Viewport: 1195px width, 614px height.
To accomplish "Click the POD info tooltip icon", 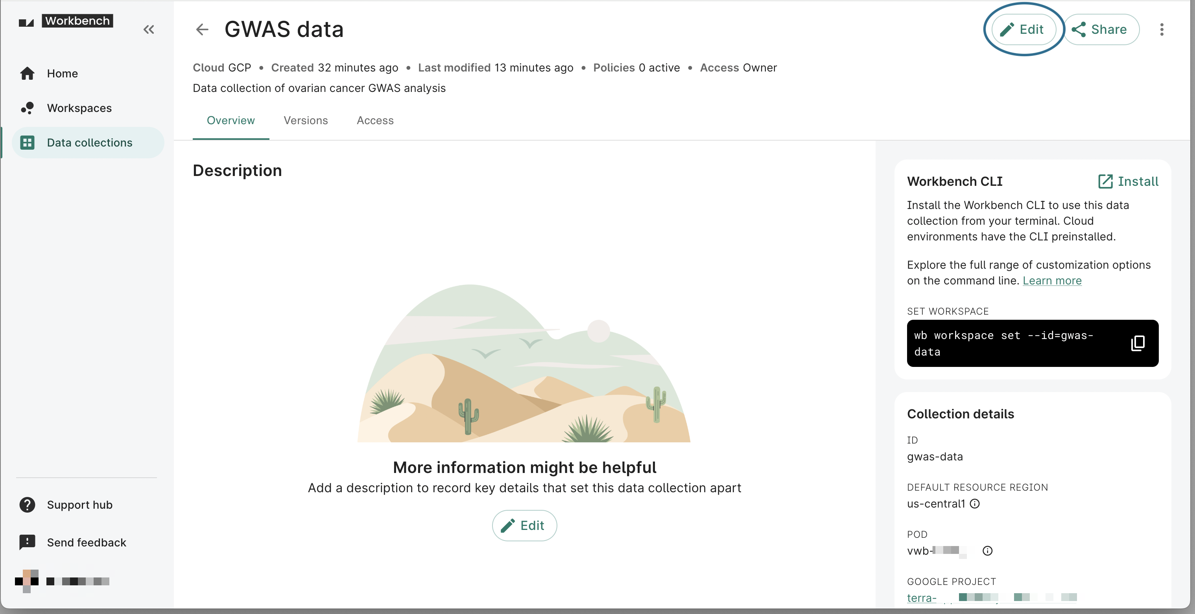I will click(x=988, y=551).
